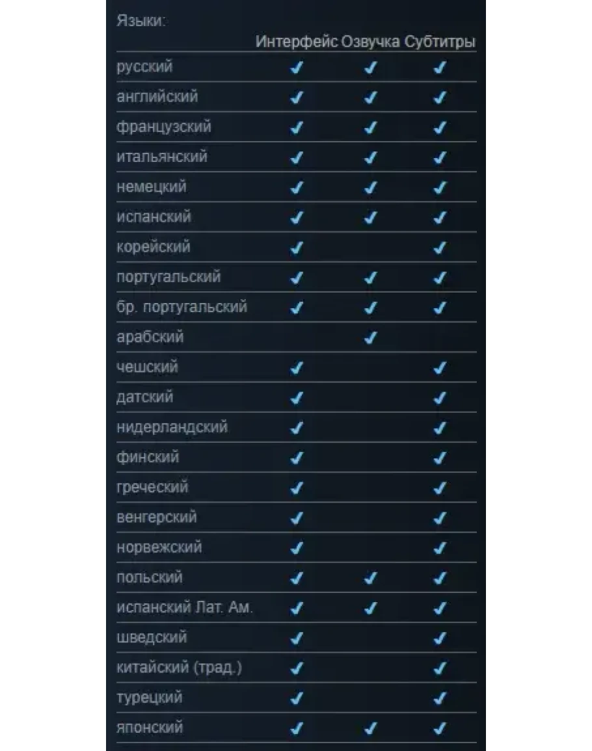Click the Polish voice-over checkmark
This screenshot has height=751, width=592.
pos(370,578)
